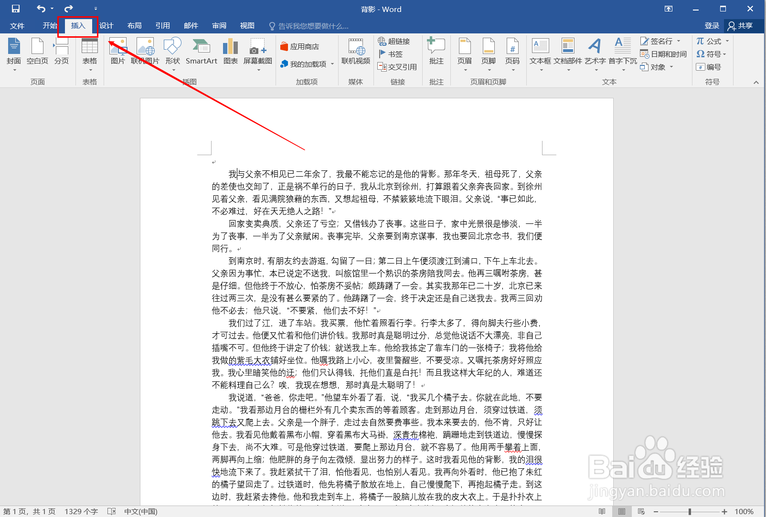Click language 中文(中国) in status bar
This screenshot has width=766, height=517.
[x=141, y=511]
